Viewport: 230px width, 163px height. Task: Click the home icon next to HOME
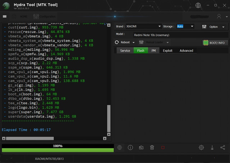click(x=14, y=17)
